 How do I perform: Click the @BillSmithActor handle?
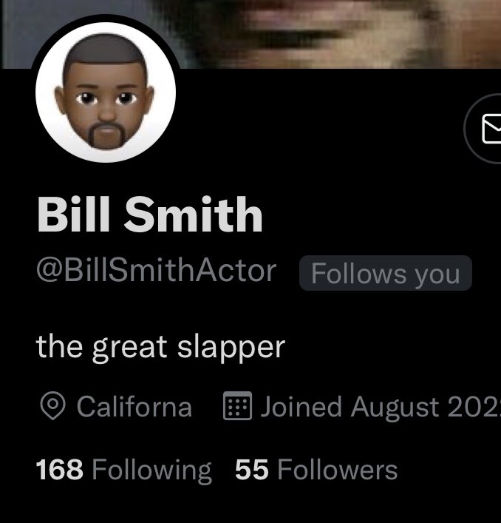[157, 270]
